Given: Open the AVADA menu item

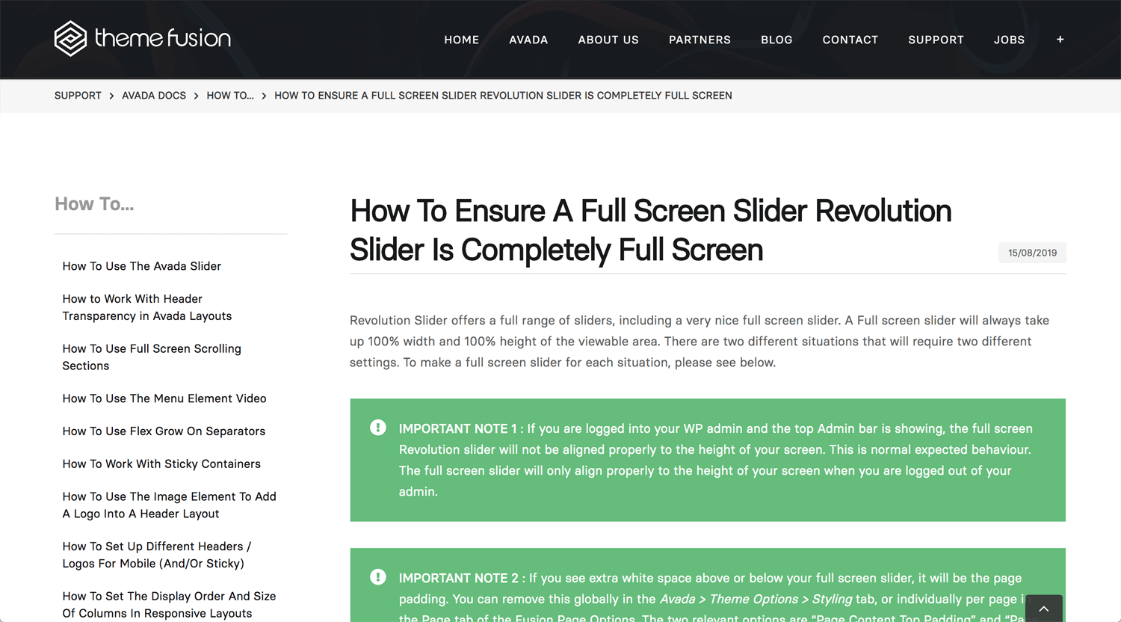Looking at the screenshot, I should 528,40.
